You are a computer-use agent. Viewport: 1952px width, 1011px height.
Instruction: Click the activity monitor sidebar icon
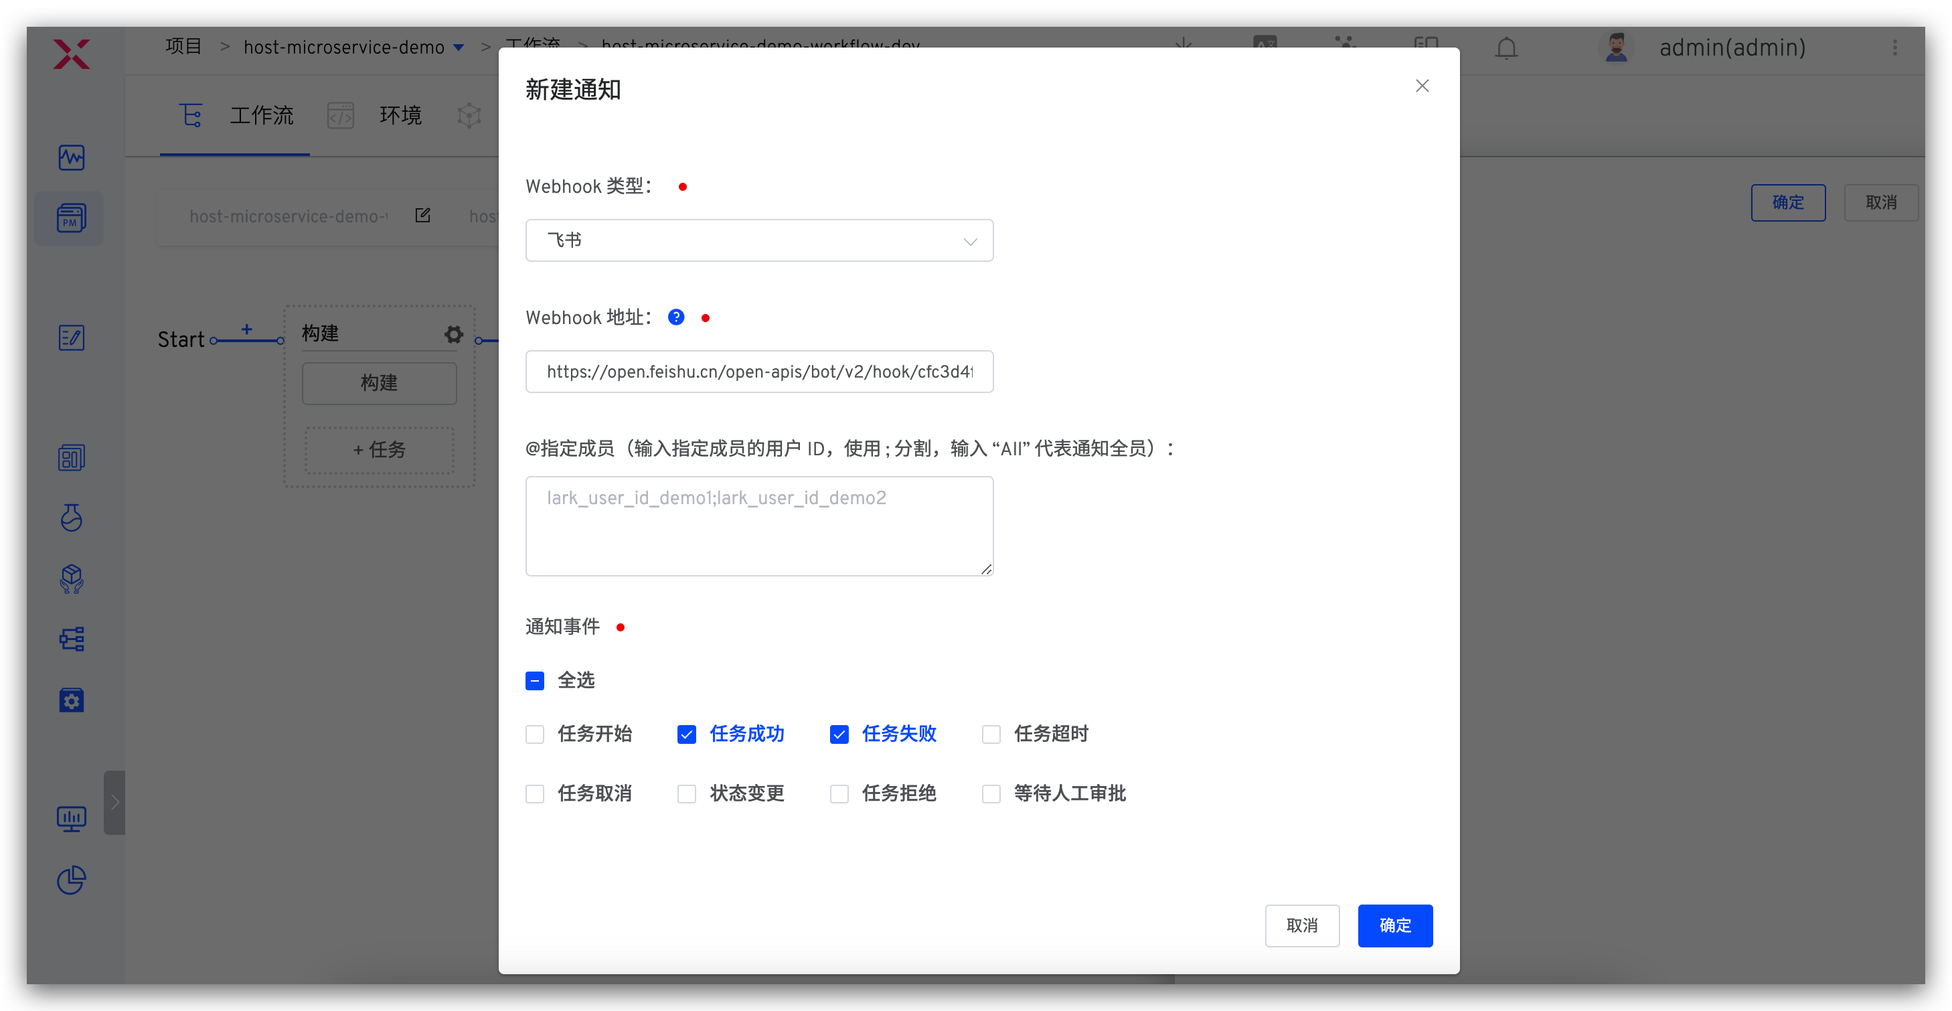pos(71,157)
